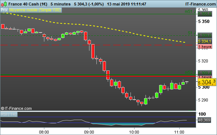Click the RSI scale value 100
217x135 pixels.
pos(202,114)
